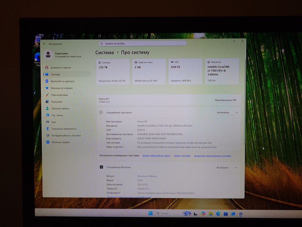Open Microsoft Edge desktop shortcut

pyautogui.click(x=37, y=59)
